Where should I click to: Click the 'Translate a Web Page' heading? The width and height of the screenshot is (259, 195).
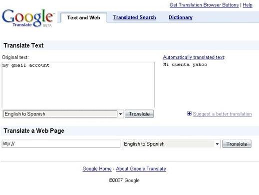(34, 131)
